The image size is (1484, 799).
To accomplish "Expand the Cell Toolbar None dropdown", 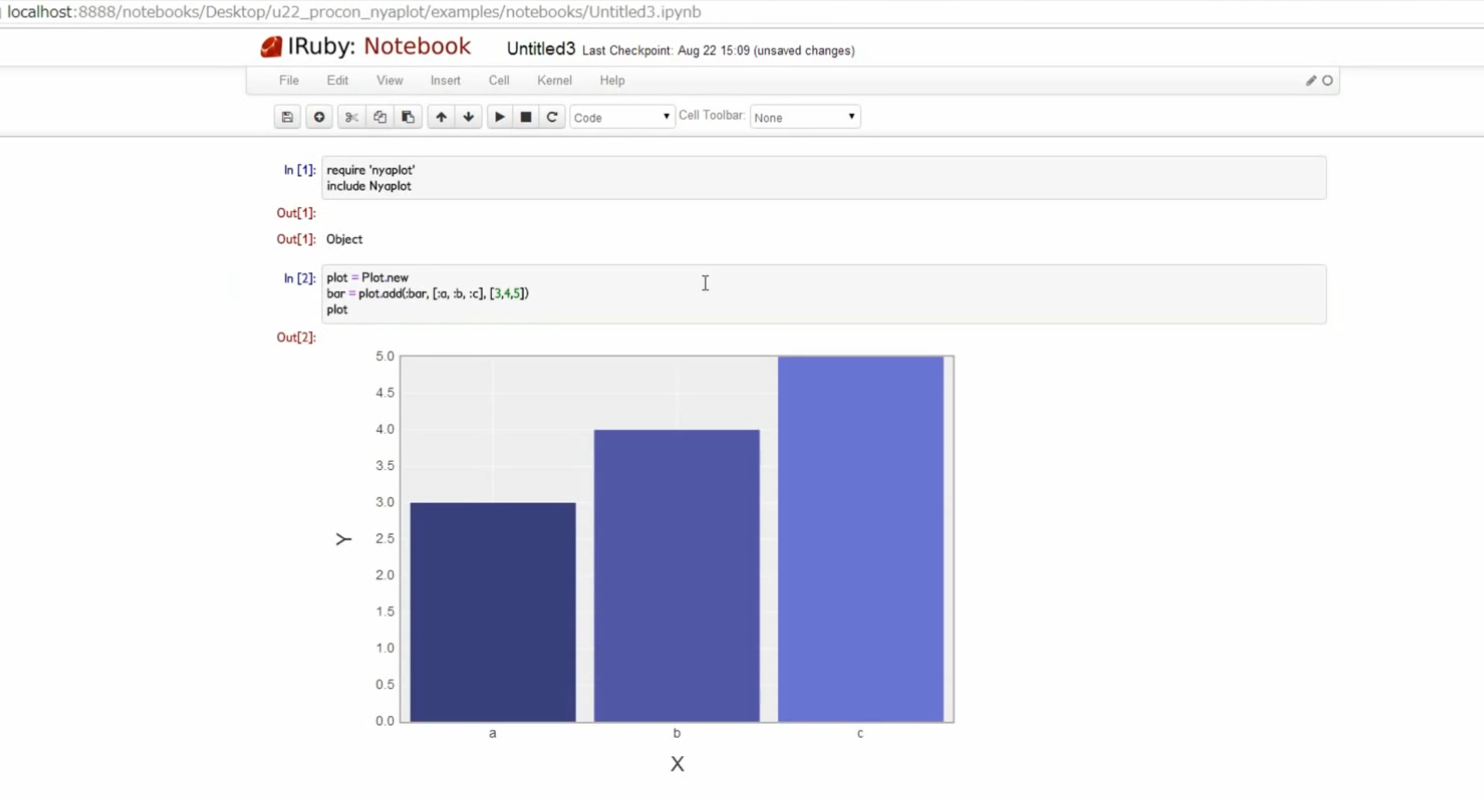I will 804,117.
